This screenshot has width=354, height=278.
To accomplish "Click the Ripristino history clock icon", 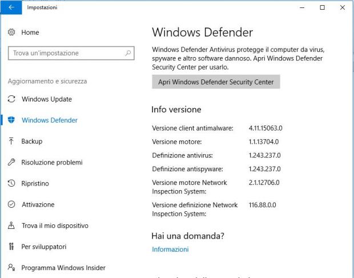I will (11, 183).
